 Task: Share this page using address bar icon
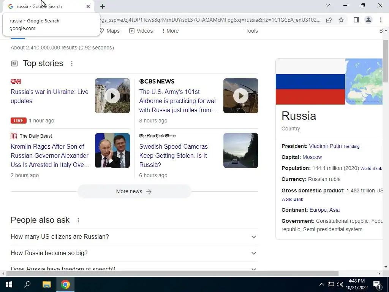pyautogui.click(x=329, y=20)
